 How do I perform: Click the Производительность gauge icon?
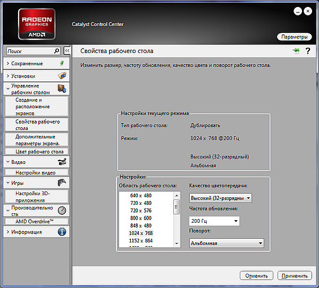click(x=62, y=211)
